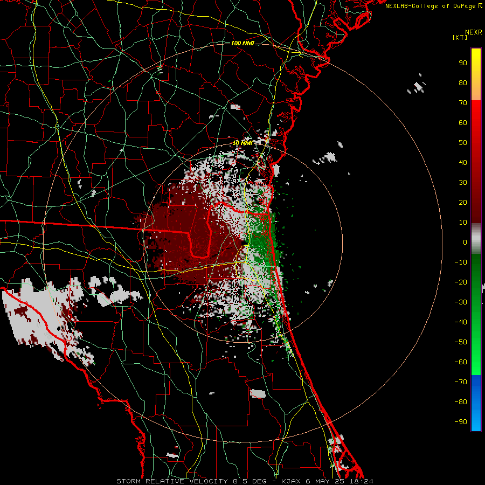Click the -10 value on velocity scale
The height and width of the screenshot is (485, 485).
click(461, 262)
